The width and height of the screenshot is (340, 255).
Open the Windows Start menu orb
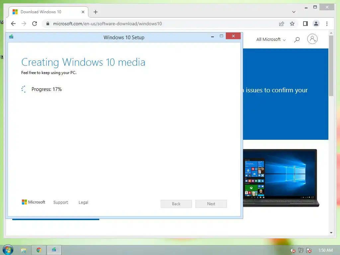[x=8, y=250]
